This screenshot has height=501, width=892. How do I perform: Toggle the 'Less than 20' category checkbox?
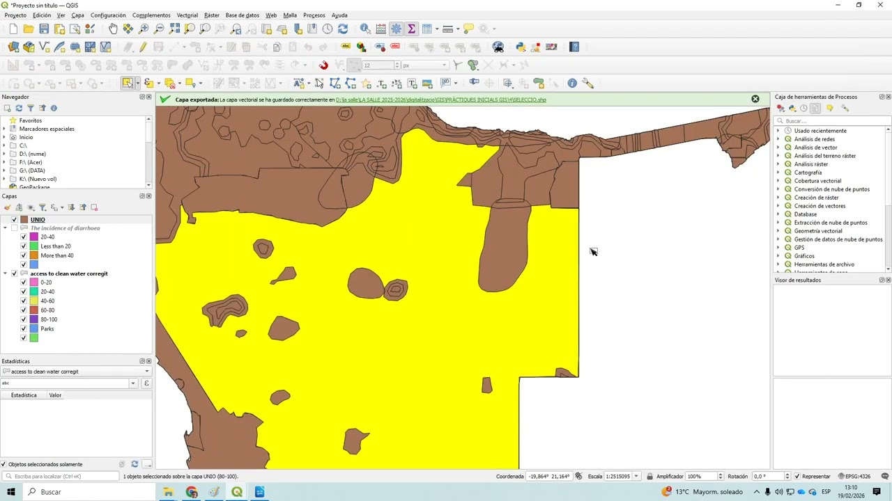(x=24, y=246)
